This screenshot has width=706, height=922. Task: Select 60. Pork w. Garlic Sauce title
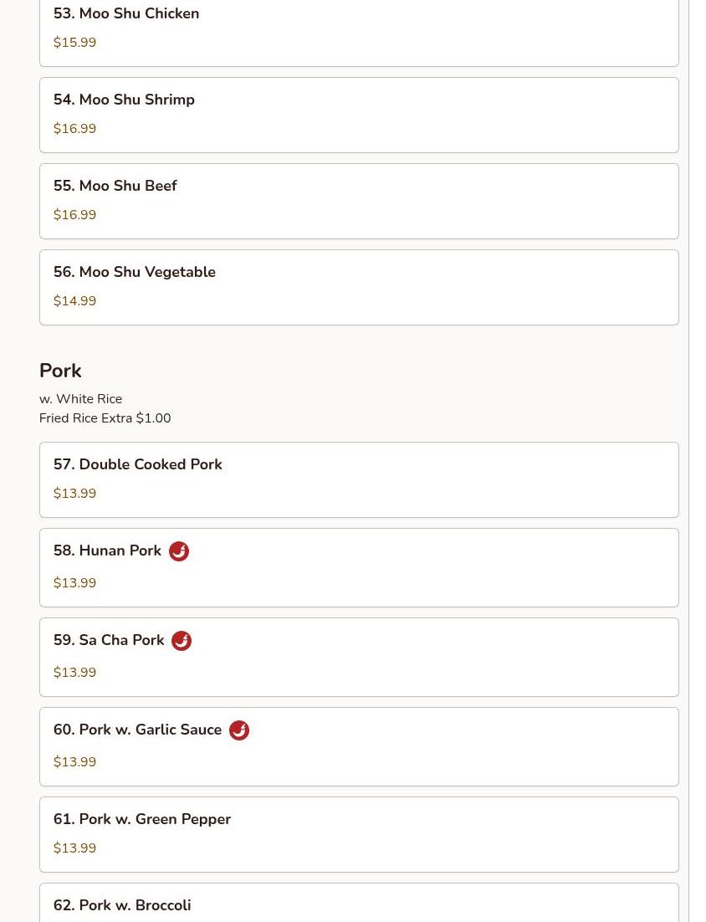pos(137,729)
